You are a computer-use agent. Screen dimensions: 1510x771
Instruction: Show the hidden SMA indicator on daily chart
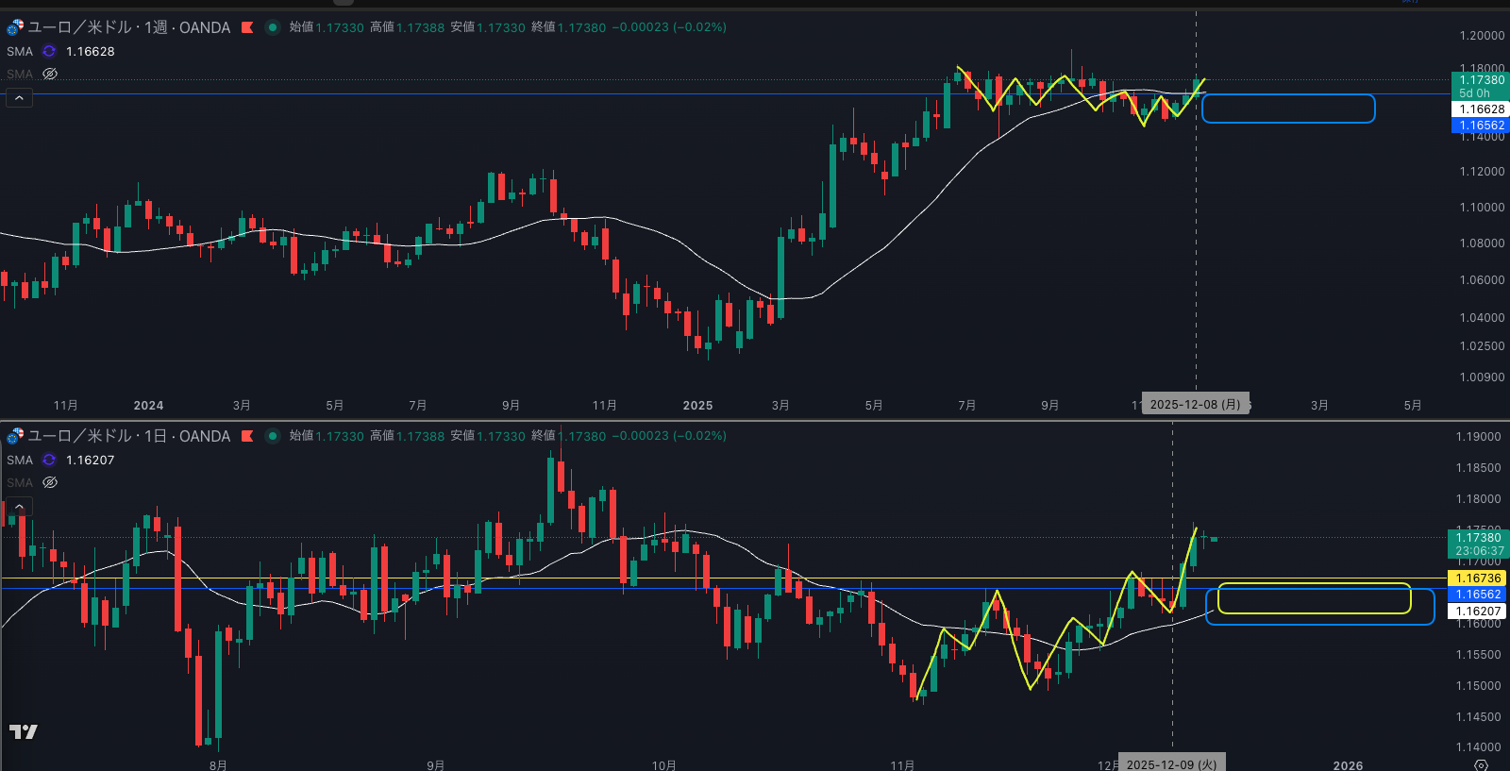pyautogui.click(x=50, y=482)
